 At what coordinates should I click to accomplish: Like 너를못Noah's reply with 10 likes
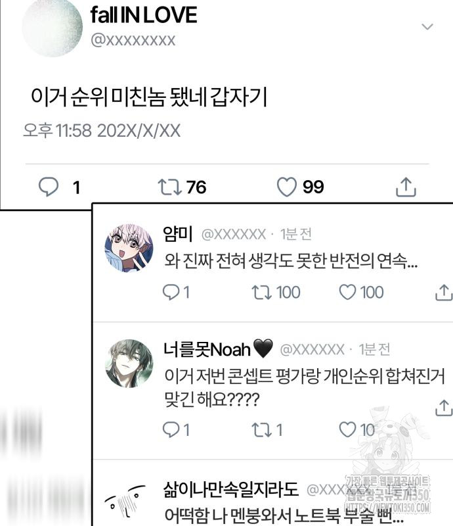[x=347, y=430]
